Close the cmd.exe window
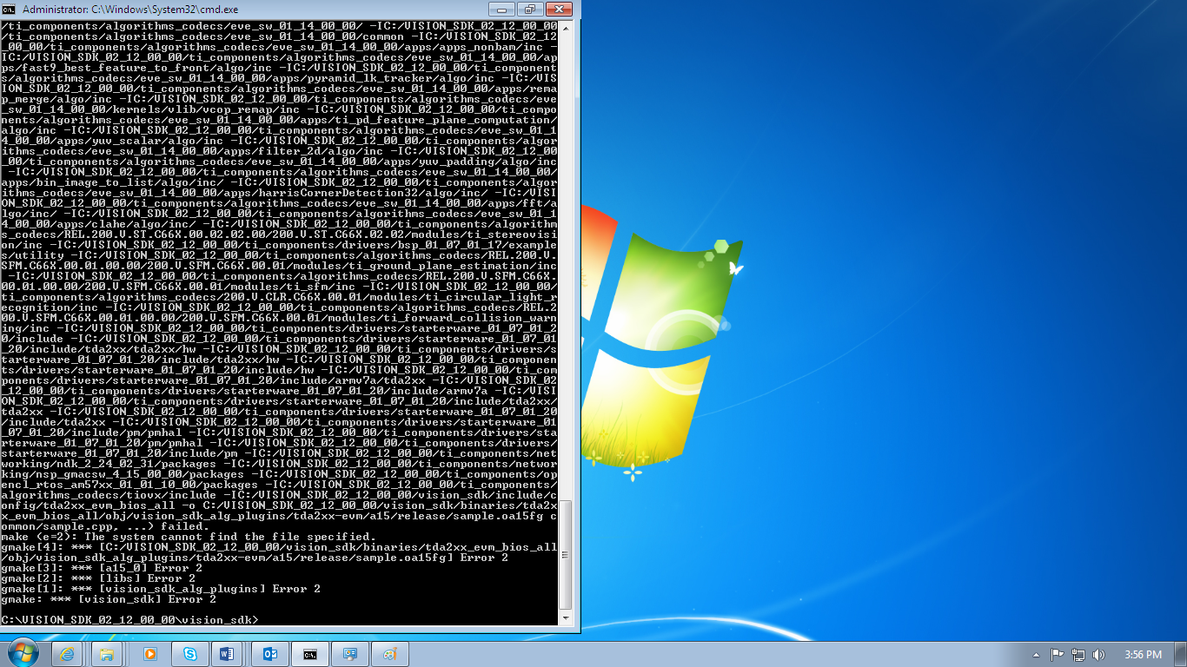The width and height of the screenshot is (1187, 667). coord(559,9)
